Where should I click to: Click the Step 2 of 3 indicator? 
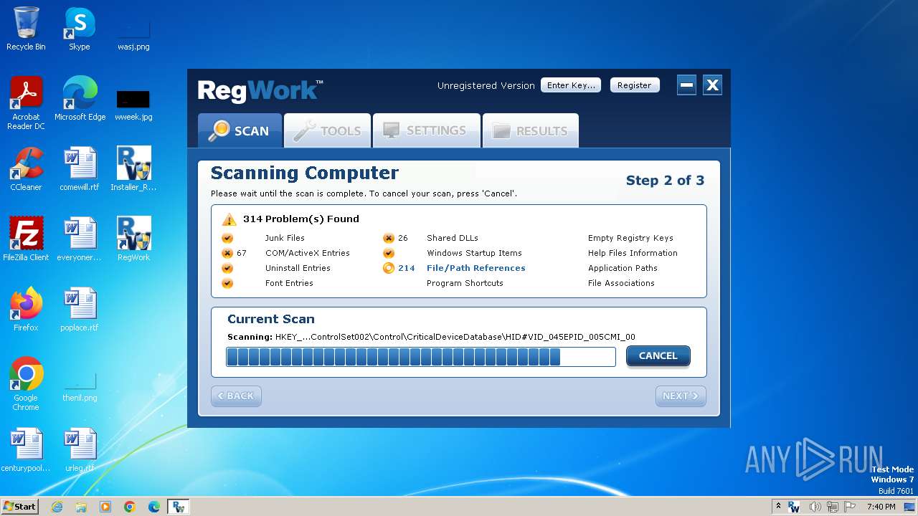[x=665, y=181]
